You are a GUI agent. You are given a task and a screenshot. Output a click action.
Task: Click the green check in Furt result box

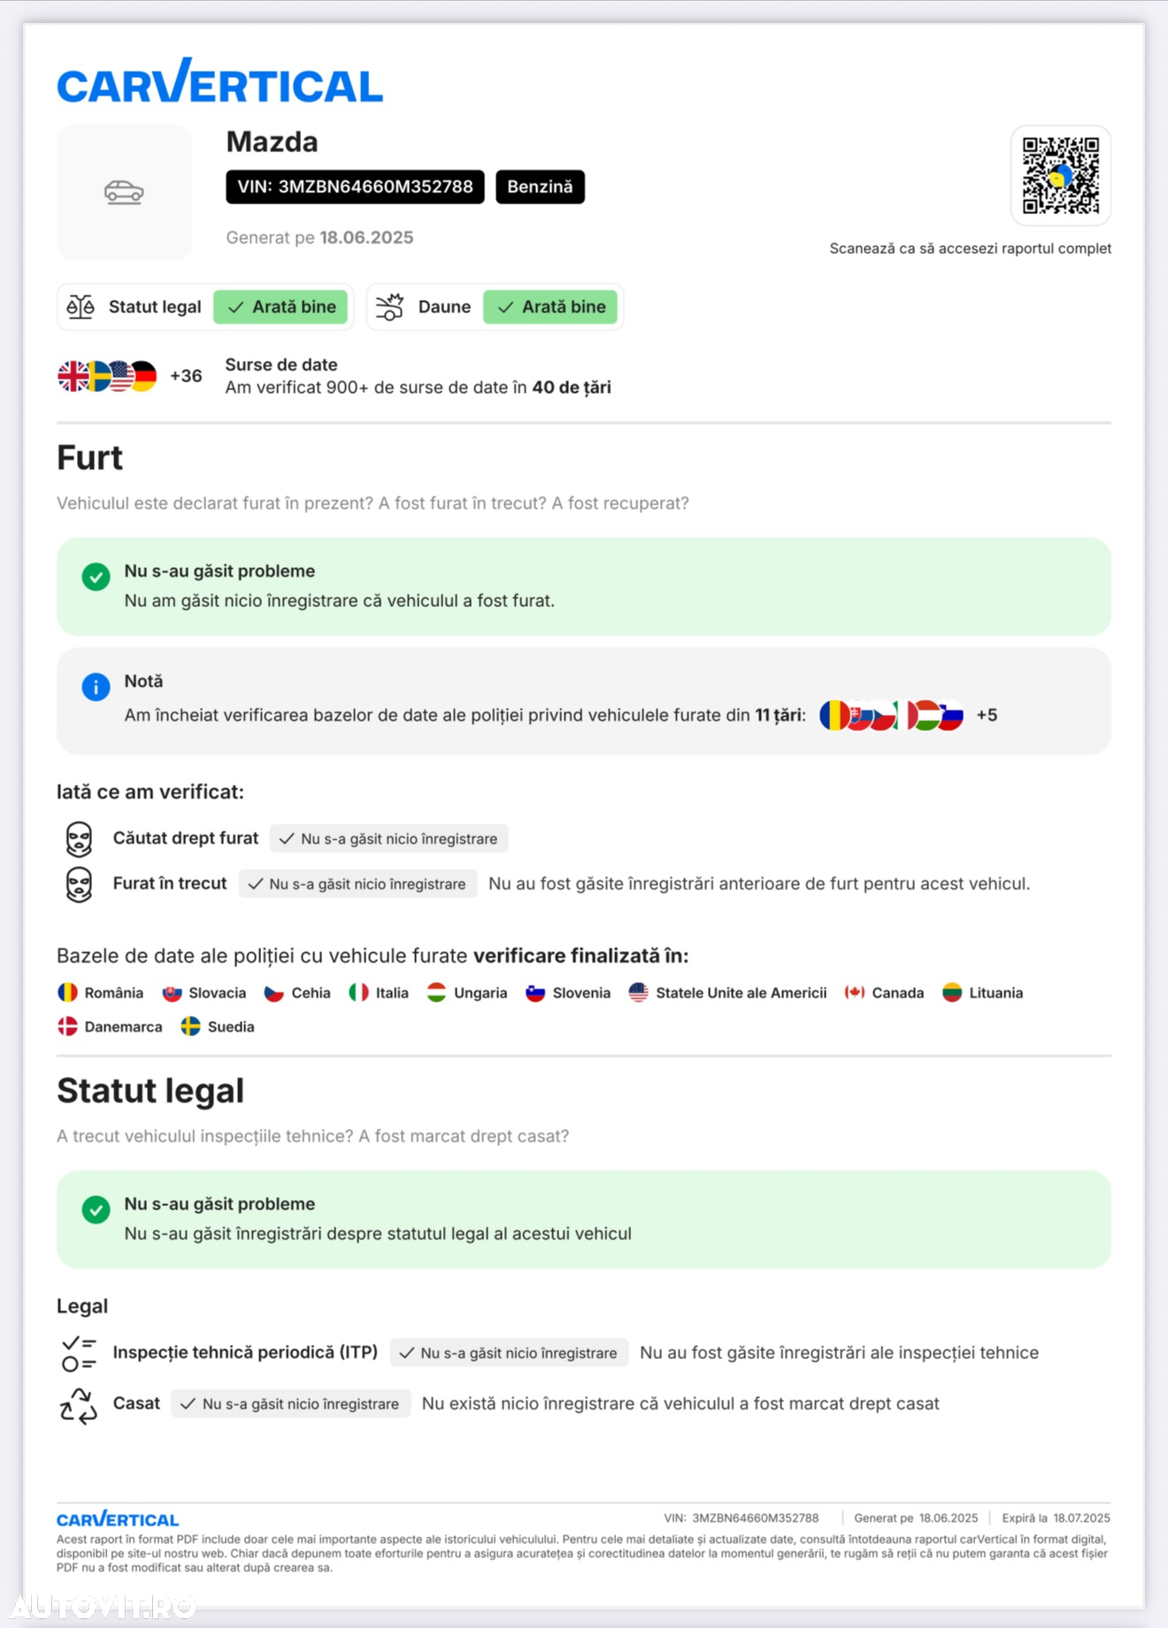coord(96,577)
